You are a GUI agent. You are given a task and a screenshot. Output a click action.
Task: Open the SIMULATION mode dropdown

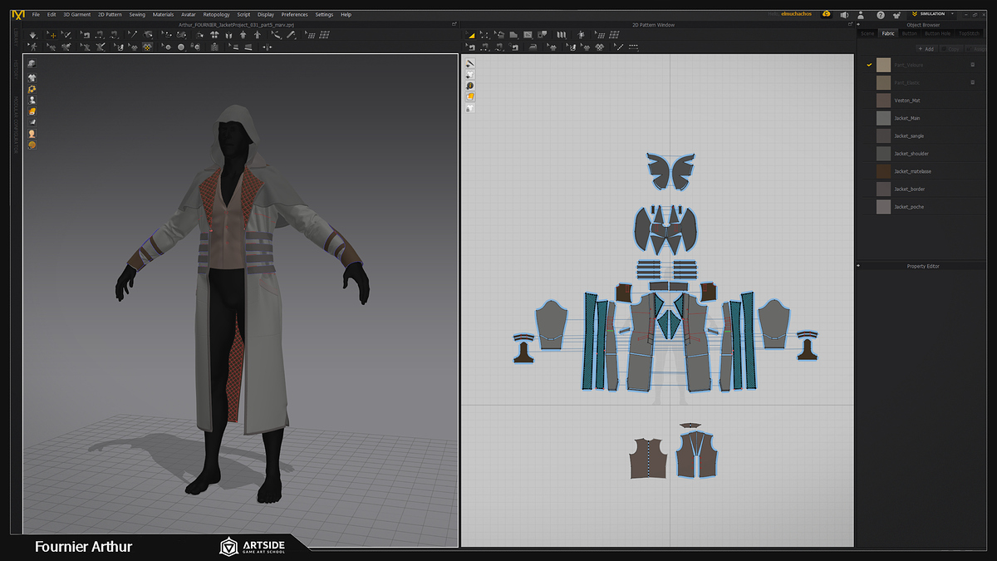click(x=931, y=14)
